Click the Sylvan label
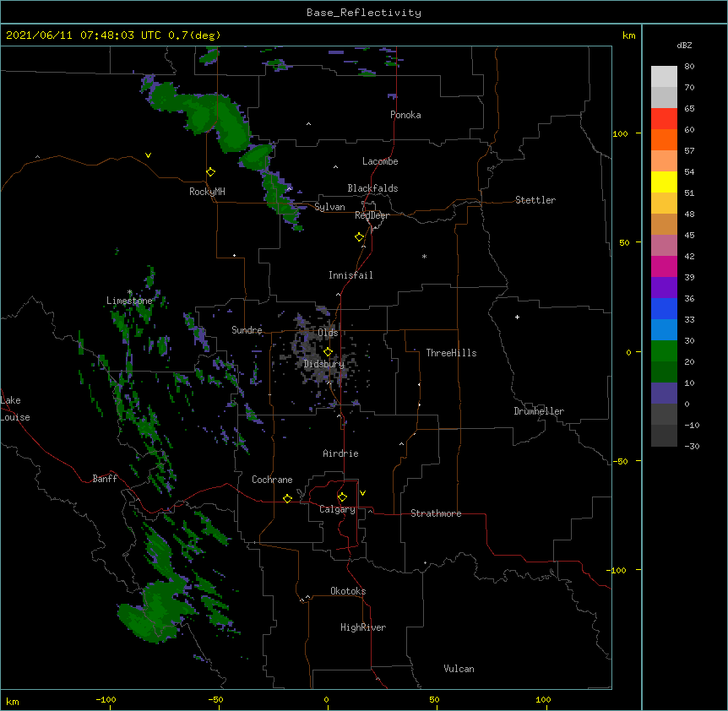The width and height of the screenshot is (728, 711). point(329,207)
